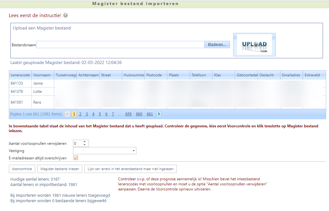Click the UPLOAD image button
This screenshot has width=329, height=211.
click(x=254, y=45)
